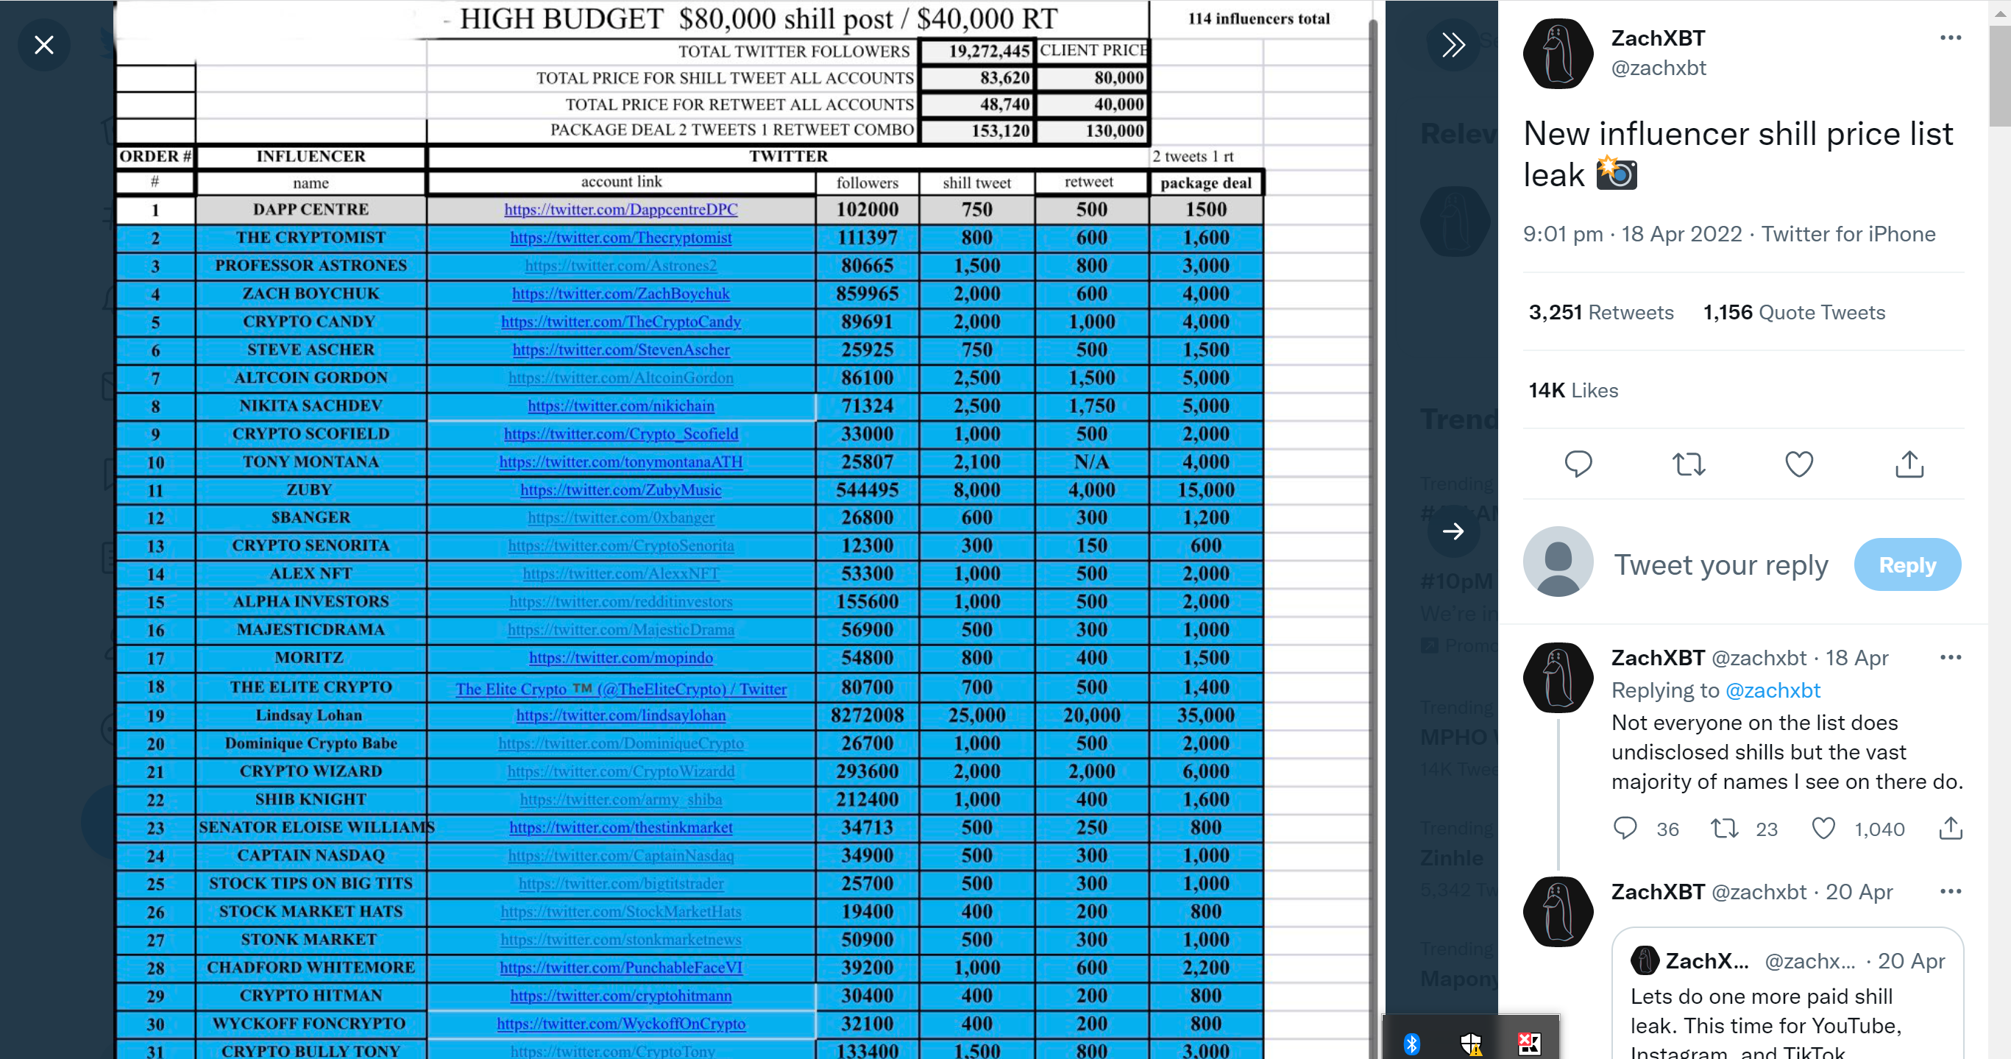Image resolution: width=2011 pixels, height=1059 pixels.
Task: Click the Thecryptomist twitter link
Action: pyautogui.click(x=620, y=238)
